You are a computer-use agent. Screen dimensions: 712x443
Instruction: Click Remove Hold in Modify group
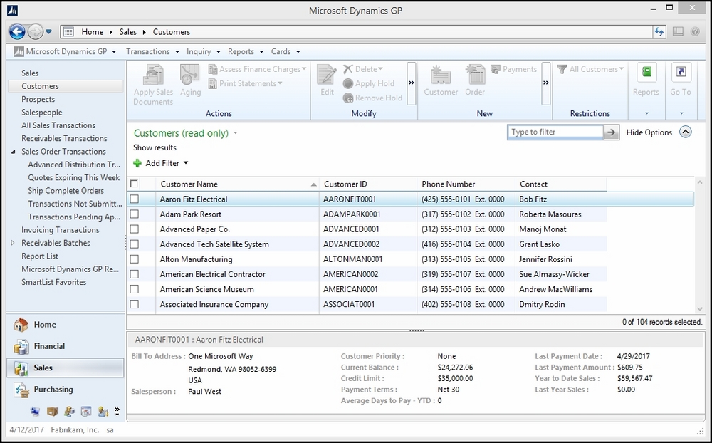coord(372,98)
